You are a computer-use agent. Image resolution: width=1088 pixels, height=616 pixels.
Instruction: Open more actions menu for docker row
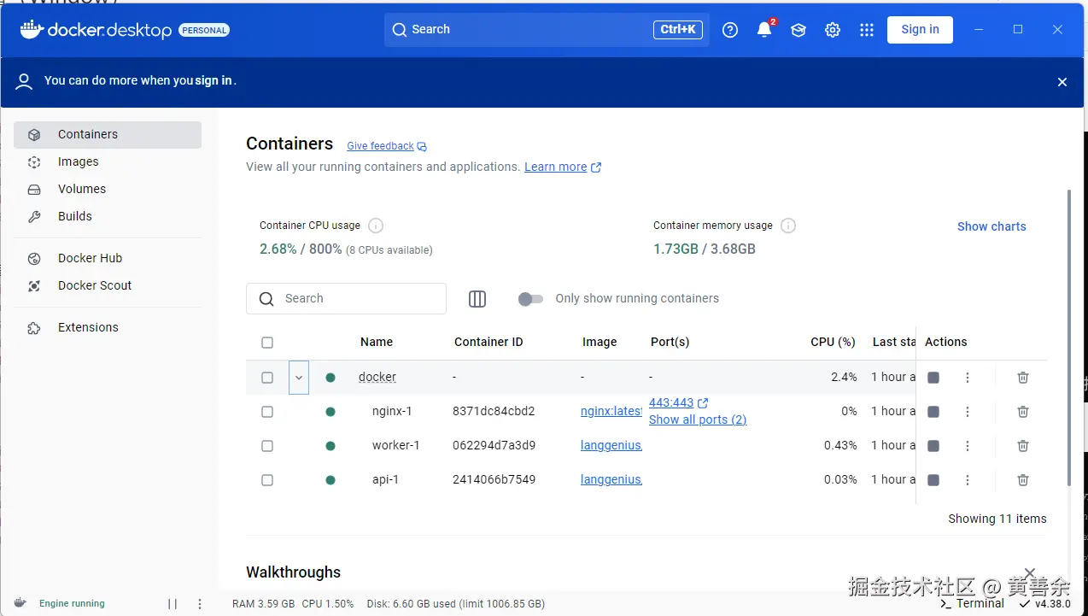point(968,378)
